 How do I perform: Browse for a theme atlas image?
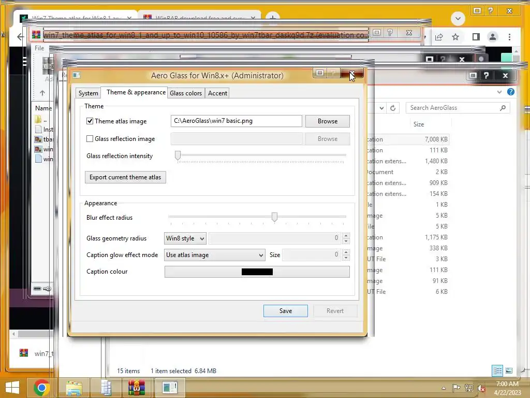pos(328,121)
